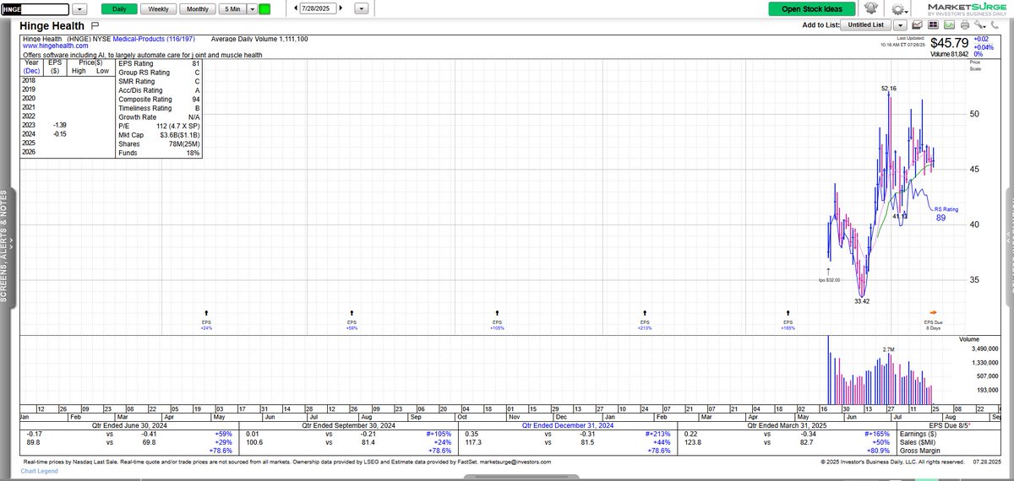Click the Average Daily Volume 1,111,100 text
1014x481 pixels.
(x=259, y=39)
